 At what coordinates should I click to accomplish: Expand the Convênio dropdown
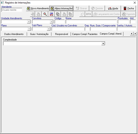pos(51,22)
